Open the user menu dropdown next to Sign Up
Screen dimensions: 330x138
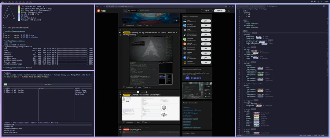pyautogui.click(x=229, y=11)
